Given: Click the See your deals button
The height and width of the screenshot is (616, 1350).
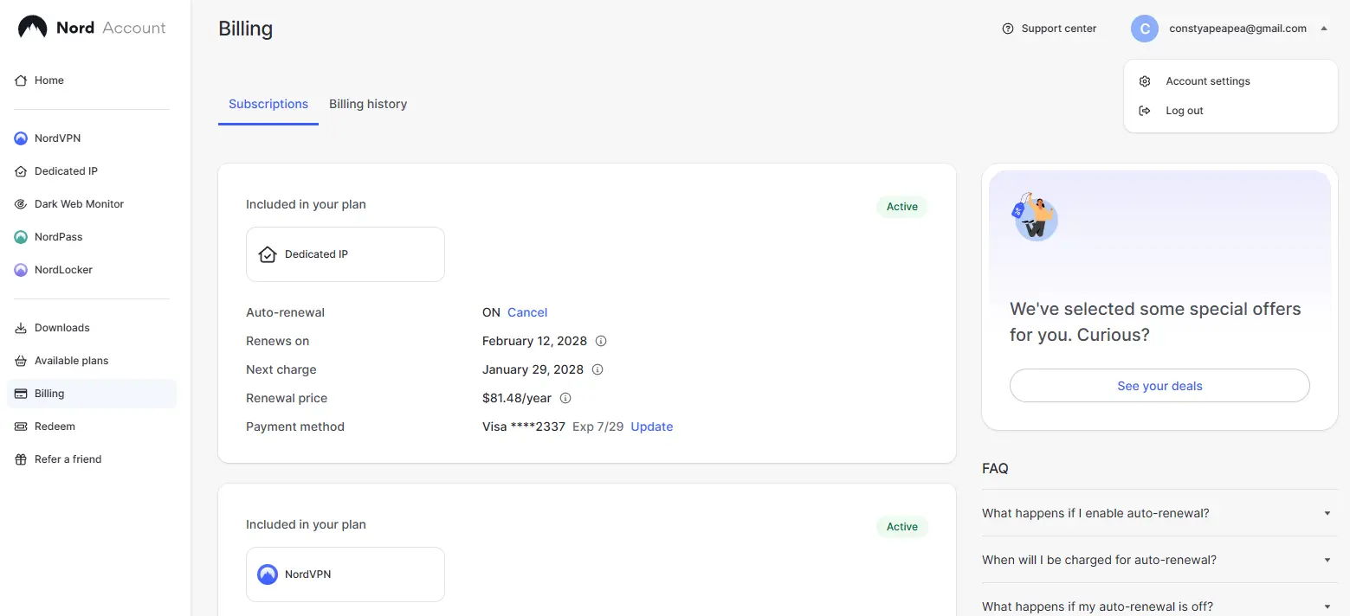Looking at the screenshot, I should 1159,386.
